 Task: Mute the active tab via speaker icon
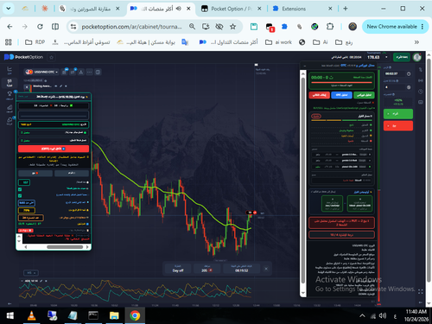[179, 9]
